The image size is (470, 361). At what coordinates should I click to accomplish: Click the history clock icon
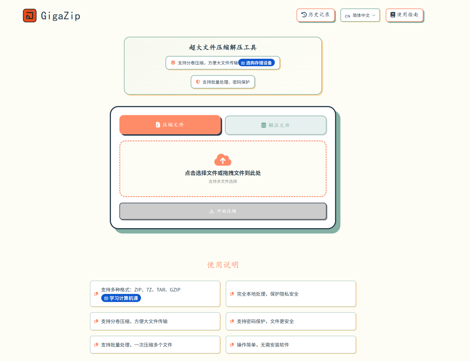tap(304, 15)
